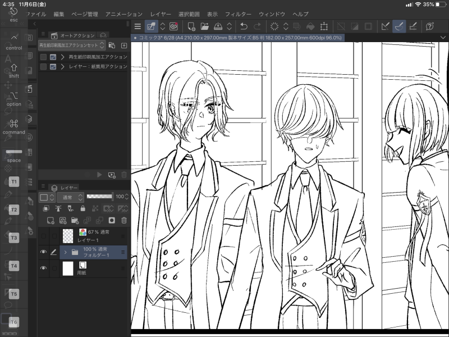Check the レイヤー：紙質用アクション checkbox
The width and height of the screenshot is (449, 337).
tap(43, 66)
